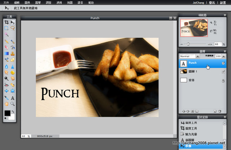Select the blue Gradient tool
This screenshot has height=150, width=231.
point(6,54)
